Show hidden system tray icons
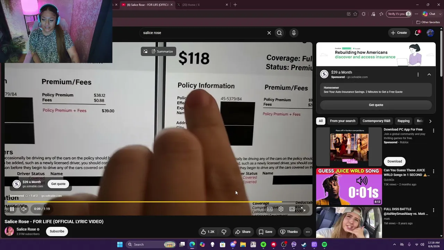 point(394,244)
